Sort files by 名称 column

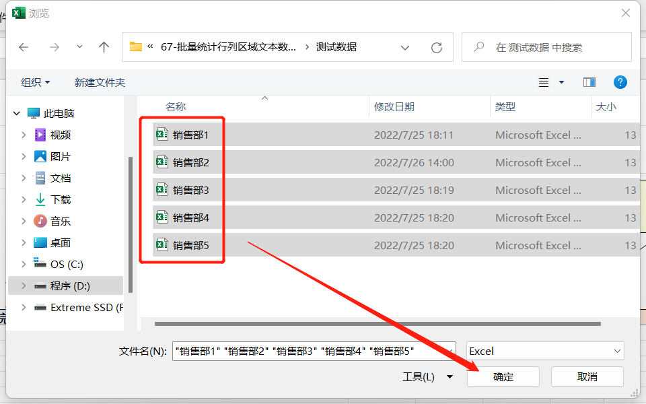pos(176,107)
